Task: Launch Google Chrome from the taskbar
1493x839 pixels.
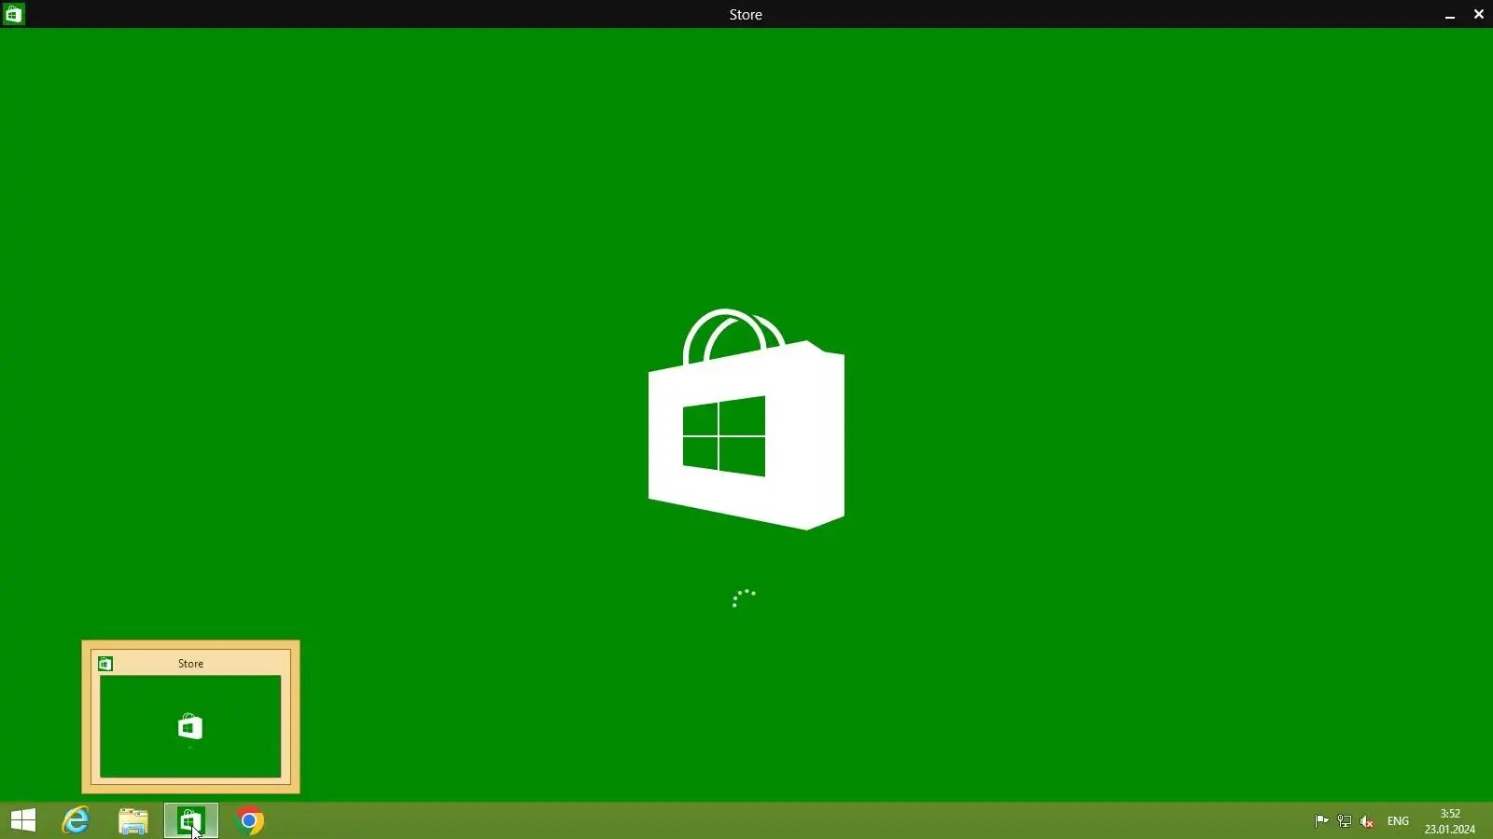Action: [249, 821]
